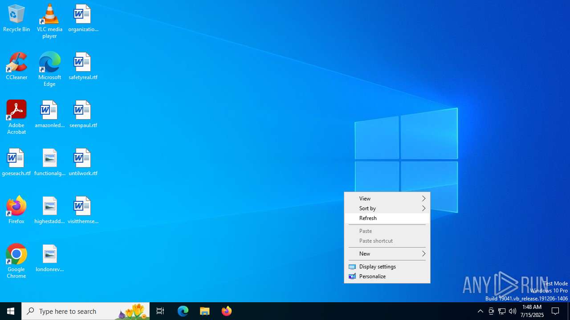This screenshot has height=320, width=570.
Task: Select the untilwork.rtf file icon
Action: [83, 162]
